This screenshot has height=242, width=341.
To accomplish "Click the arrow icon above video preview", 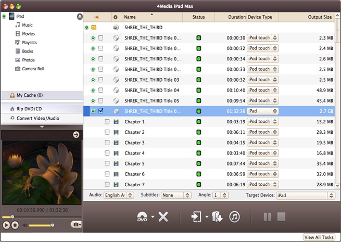I will point(76,135).
